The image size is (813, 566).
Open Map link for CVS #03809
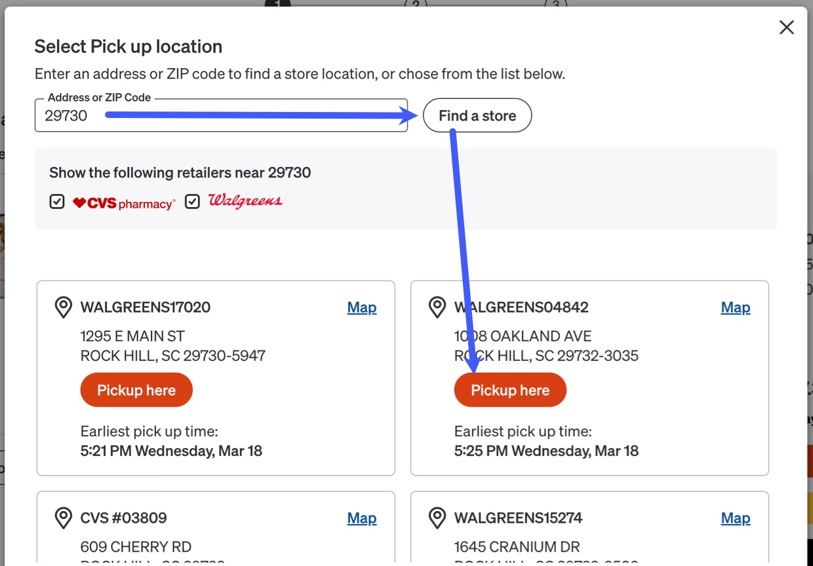pyautogui.click(x=362, y=518)
